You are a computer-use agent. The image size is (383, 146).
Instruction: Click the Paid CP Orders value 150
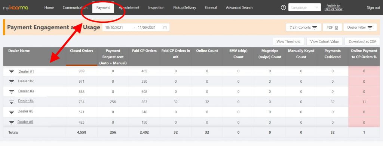[x=144, y=123]
